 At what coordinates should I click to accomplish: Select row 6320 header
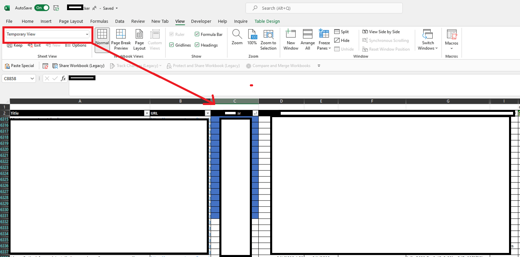click(4, 149)
